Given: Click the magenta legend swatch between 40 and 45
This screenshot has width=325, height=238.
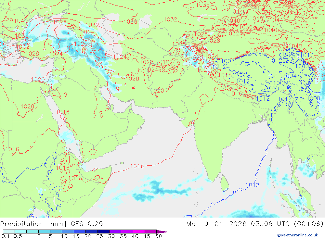Looking at the screenshot, I should 139,232.
